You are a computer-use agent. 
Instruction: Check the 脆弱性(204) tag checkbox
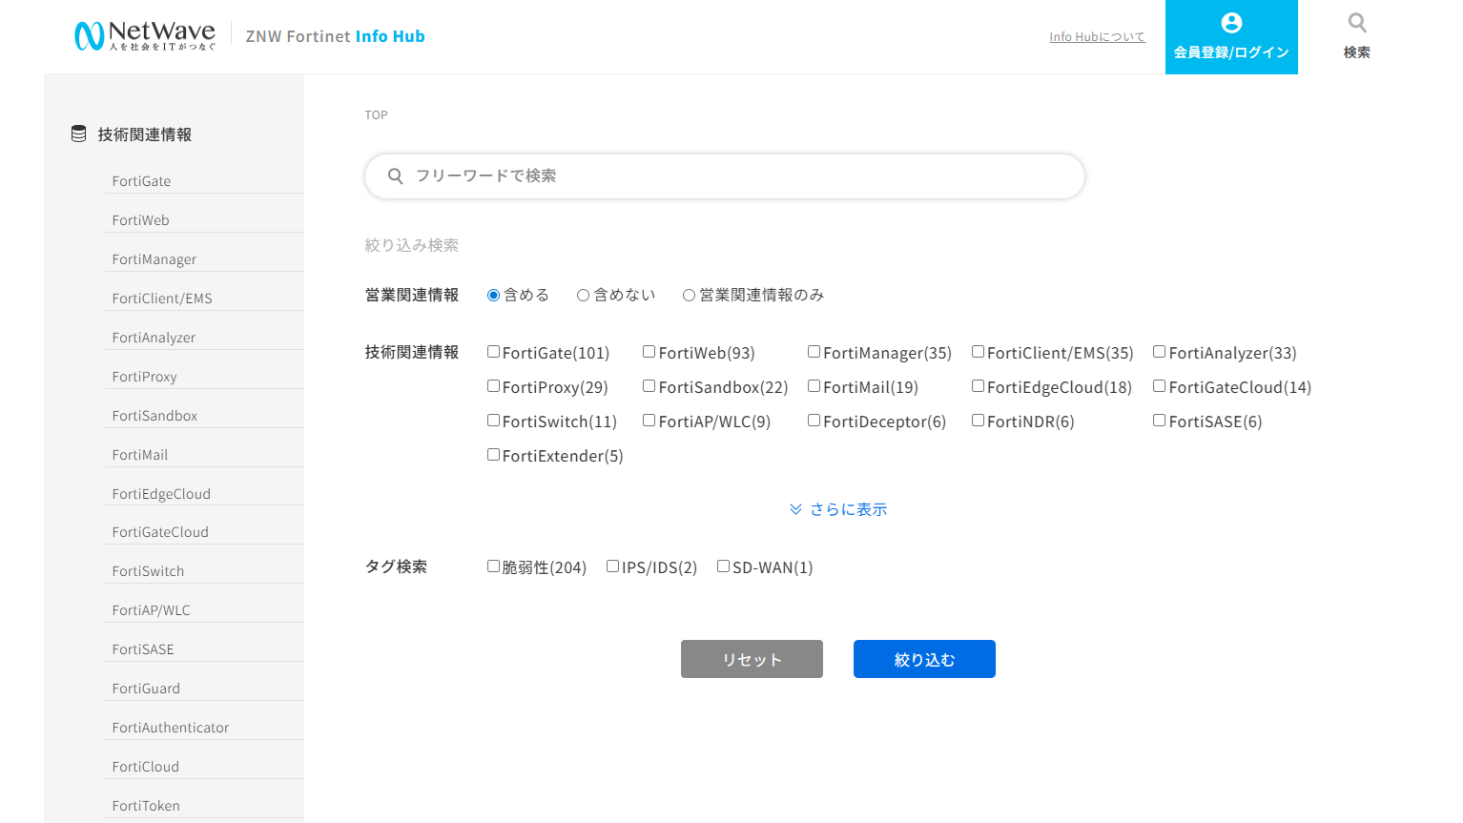coord(493,566)
